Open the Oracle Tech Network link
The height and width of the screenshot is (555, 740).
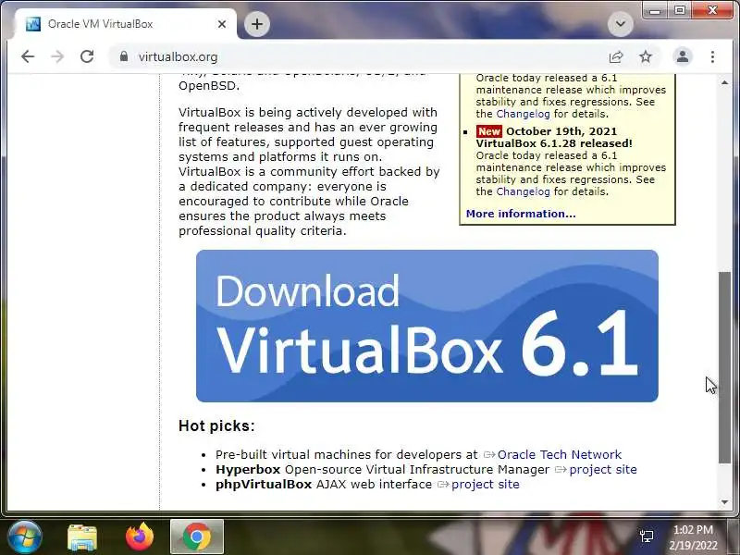pos(560,454)
